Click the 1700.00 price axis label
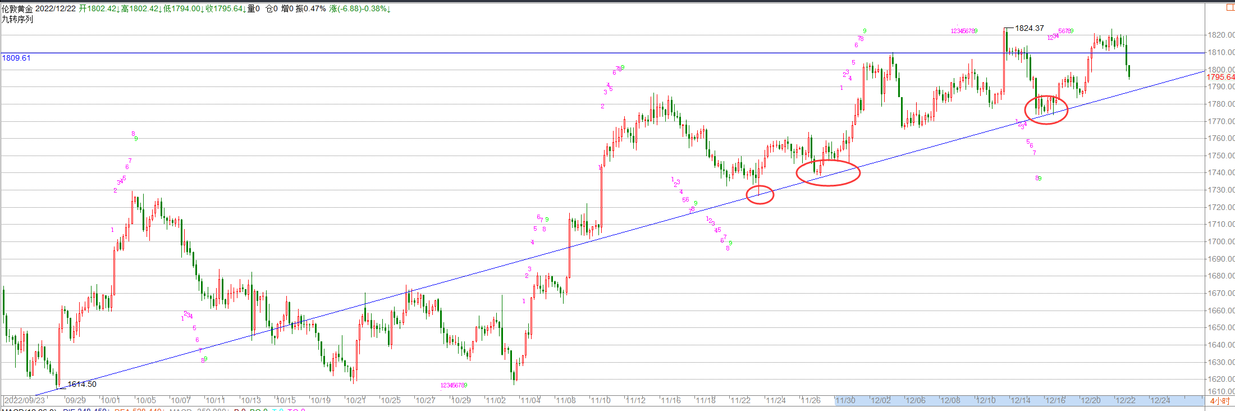This screenshot has height=411, width=1235. [x=1221, y=241]
